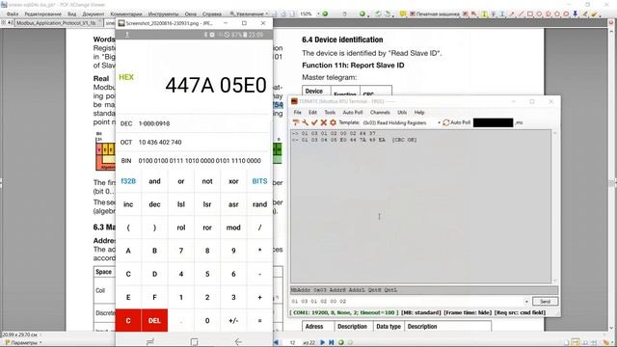Image resolution: width=617 pixels, height=347 pixels.
Task: Click the equals button in calculator
Action: 259,320
